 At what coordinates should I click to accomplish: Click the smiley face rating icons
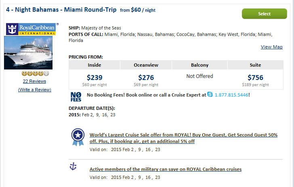click(x=35, y=74)
